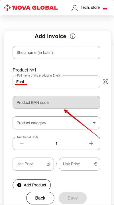The width and height of the screenshot is (114, 205).
Task: Expand the Product category dropdown arrow
Action: pyautogui.click(x=94, y=123)
